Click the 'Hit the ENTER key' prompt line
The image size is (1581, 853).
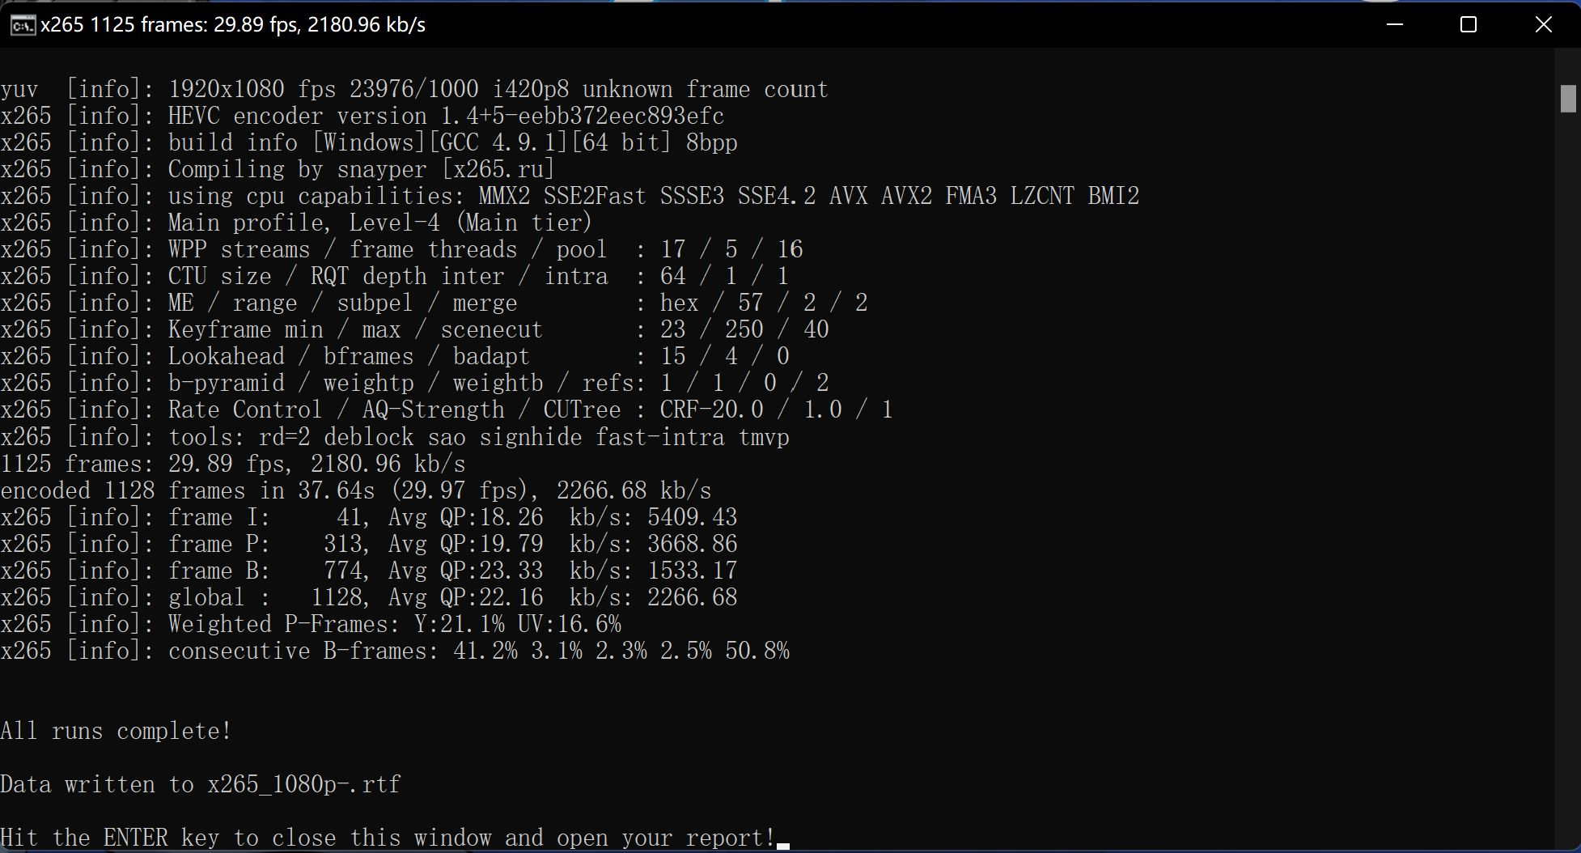388,838
